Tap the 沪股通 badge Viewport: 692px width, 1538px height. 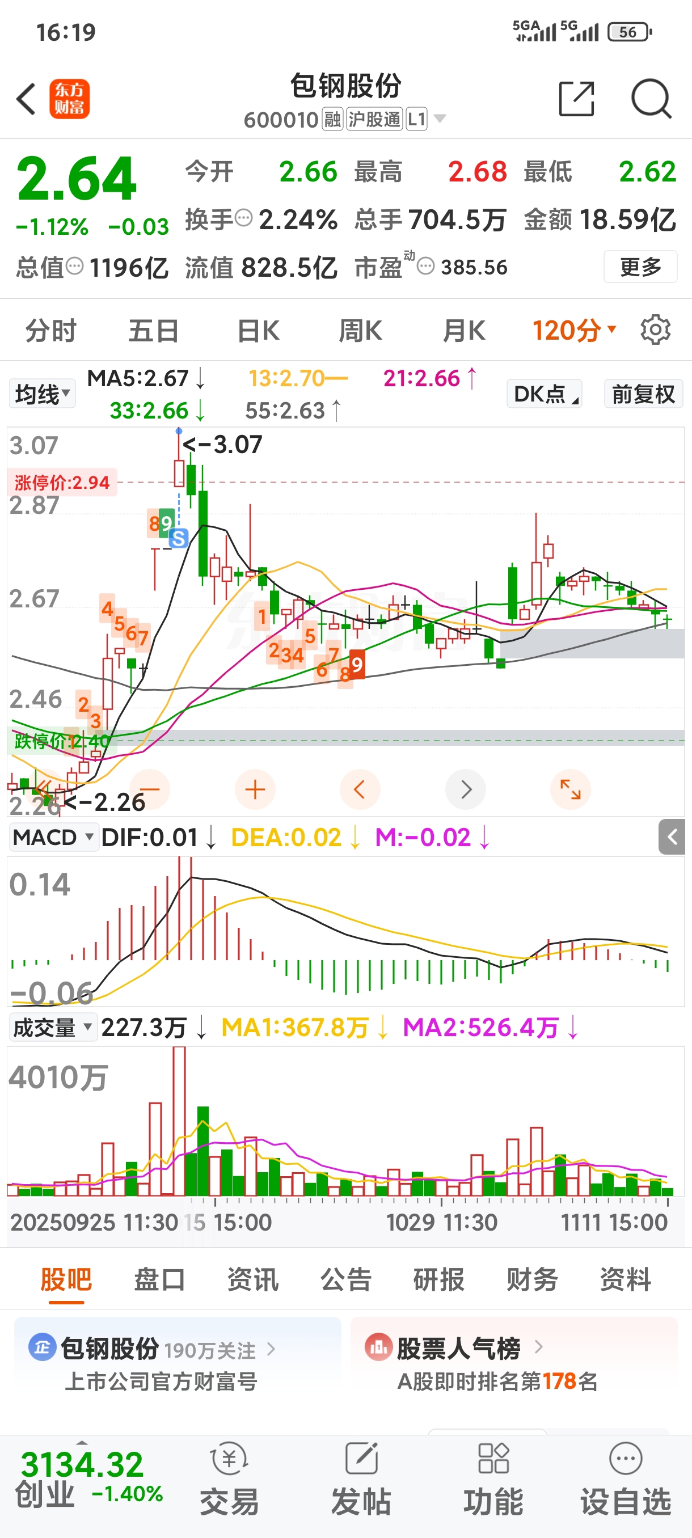(x=374, y=120)
